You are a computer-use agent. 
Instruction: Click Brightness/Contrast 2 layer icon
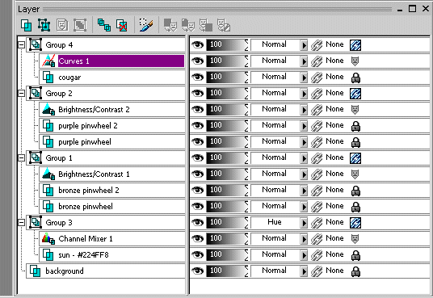click(48, 109)
